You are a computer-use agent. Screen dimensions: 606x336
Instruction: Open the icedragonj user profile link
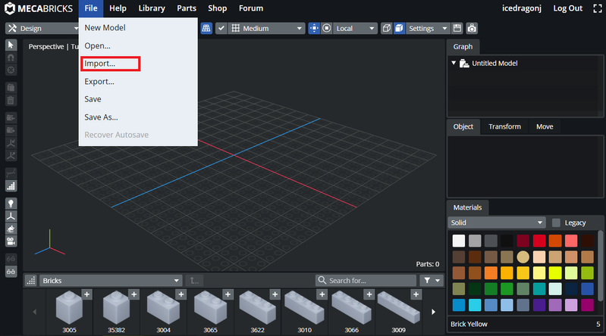pyautogui.click(x=523, y=8)
